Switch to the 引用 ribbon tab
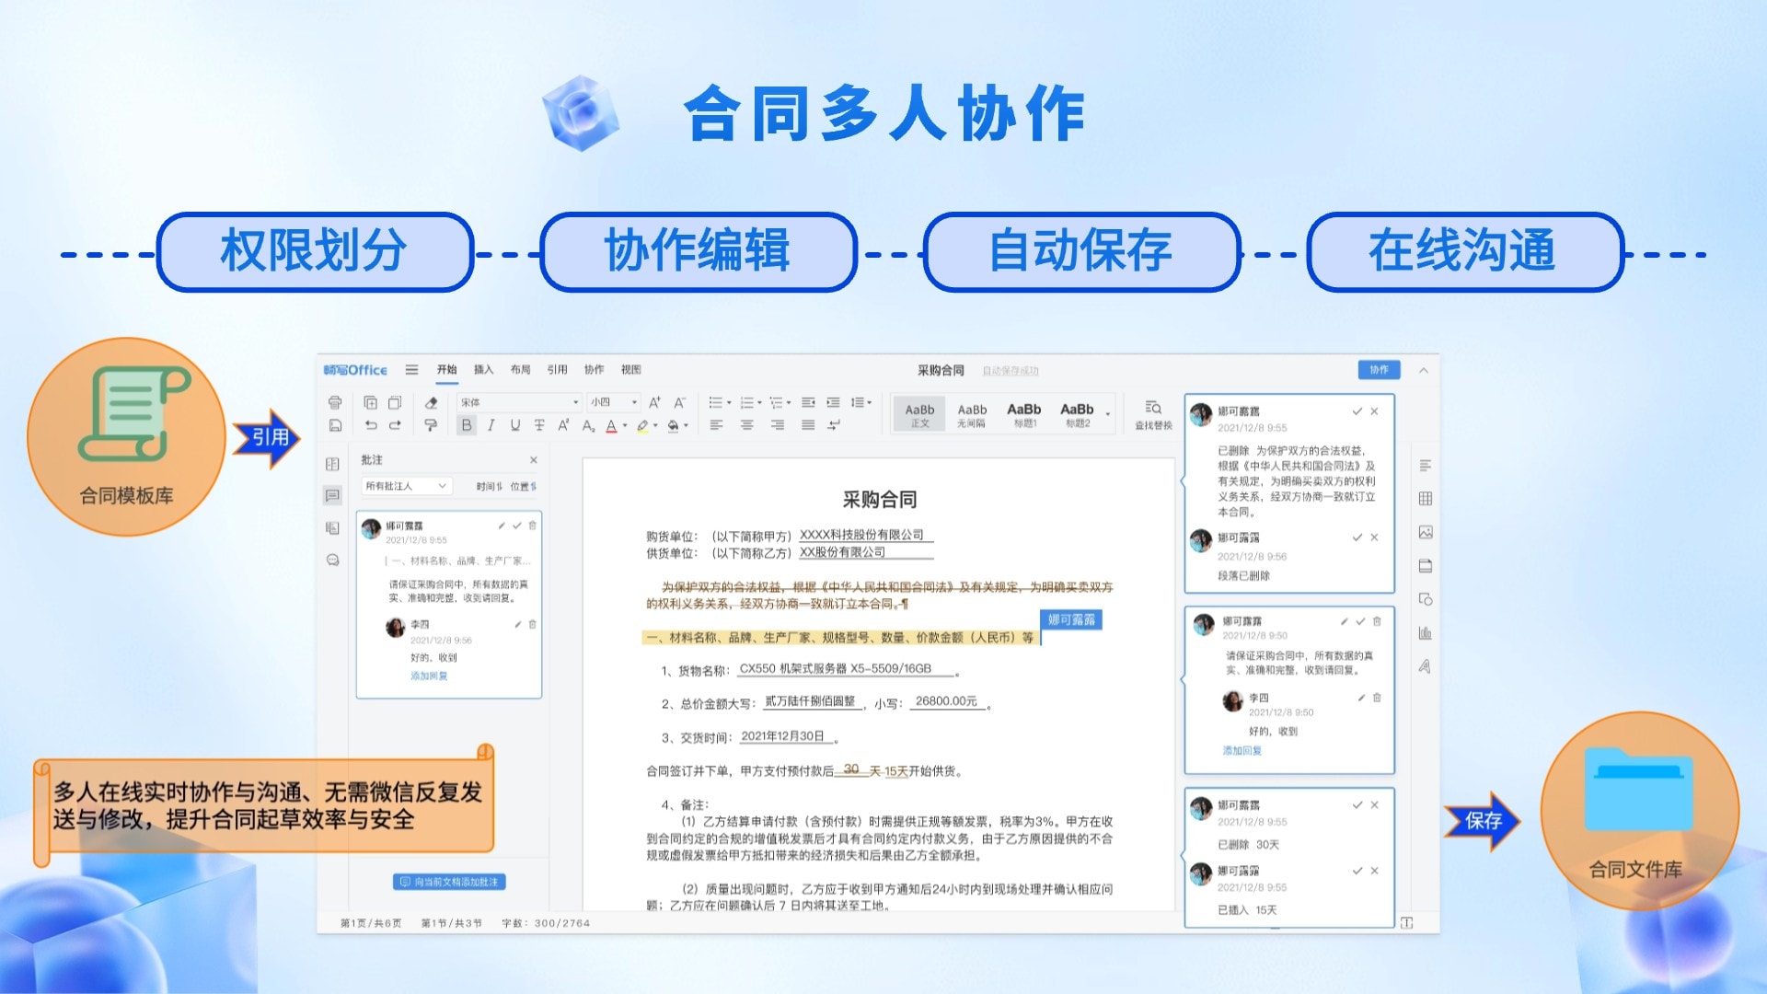 (558, 370)
